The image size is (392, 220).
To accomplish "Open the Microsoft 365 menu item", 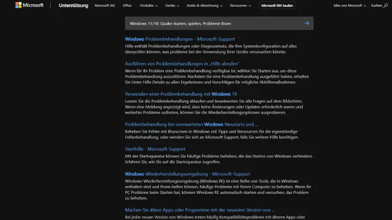I will (105, 6).
